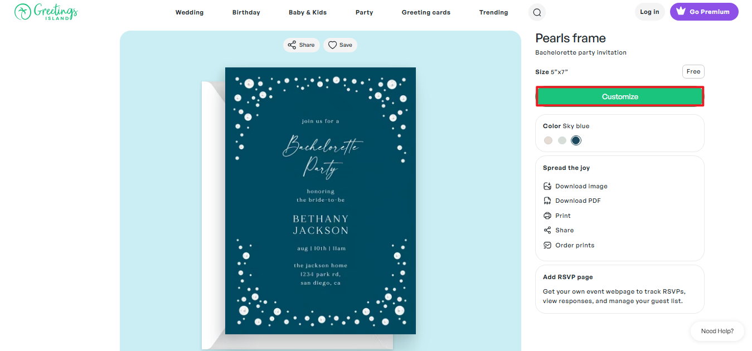Click the search magnifier icon

coord(537,12)
